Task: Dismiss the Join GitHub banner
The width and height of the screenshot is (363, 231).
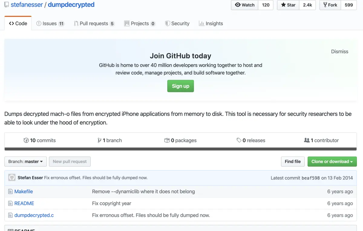Action: (339, 51)
